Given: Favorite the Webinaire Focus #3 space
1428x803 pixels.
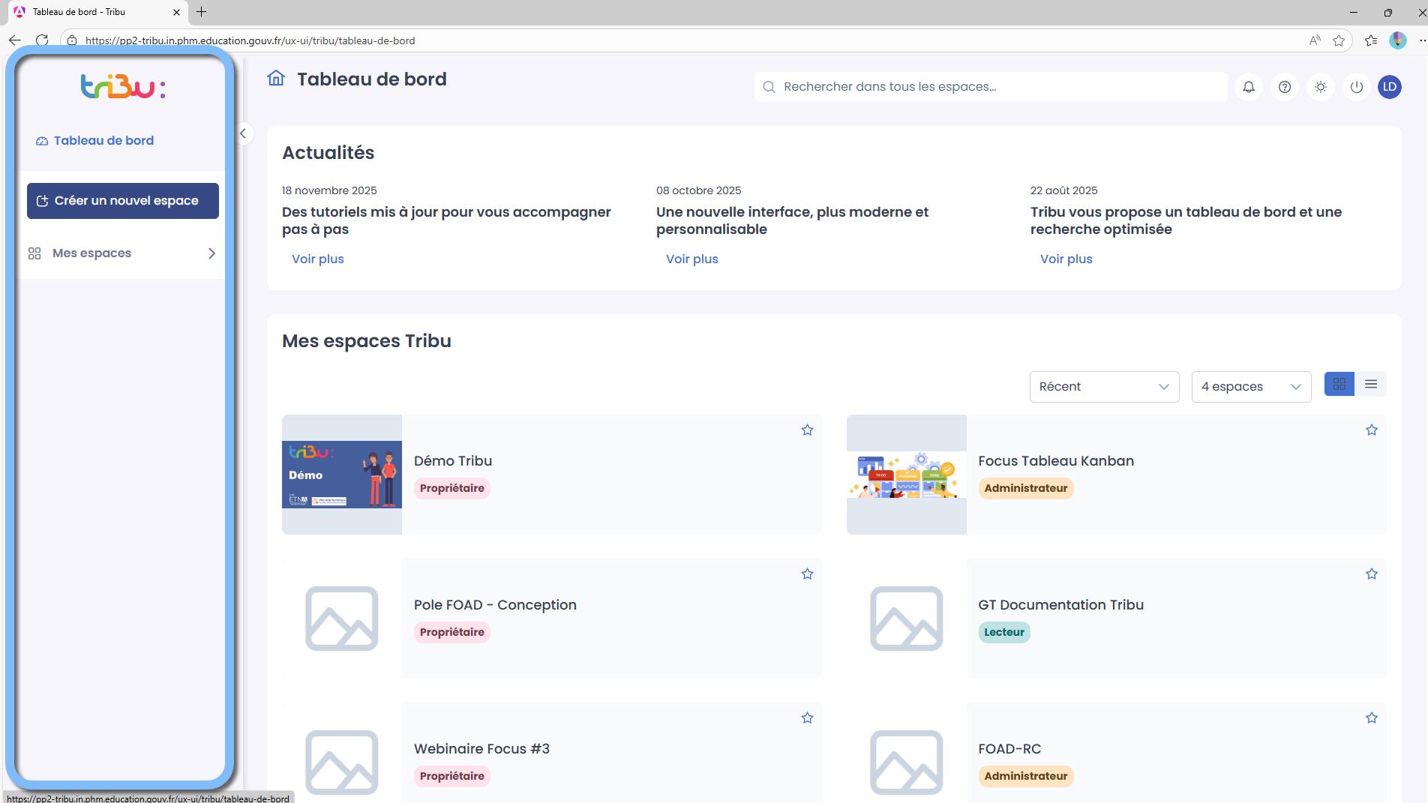Looking at the screenshot, I should coord(807,718).
